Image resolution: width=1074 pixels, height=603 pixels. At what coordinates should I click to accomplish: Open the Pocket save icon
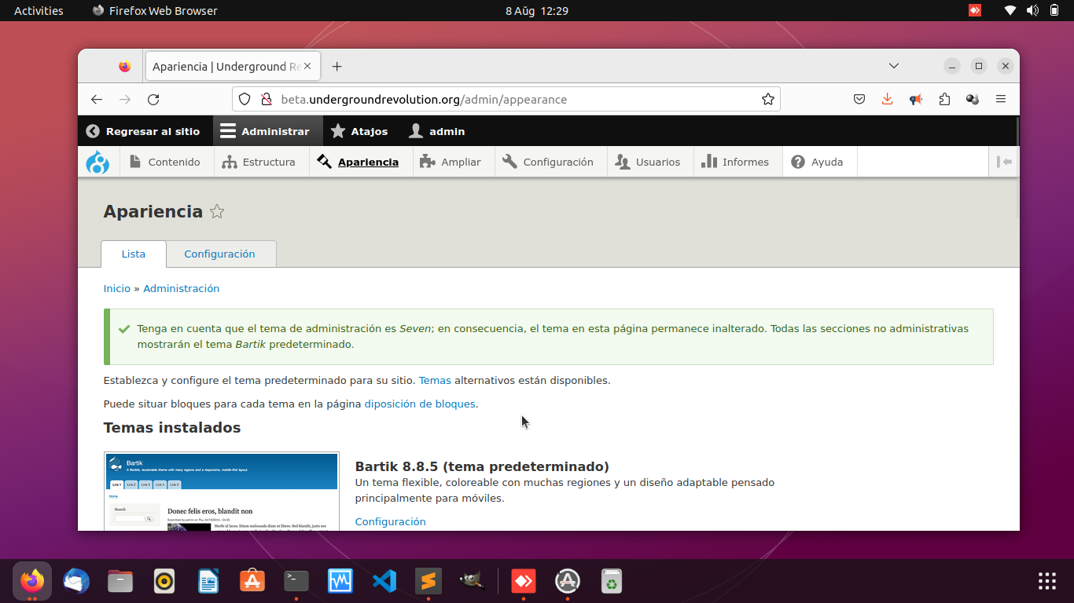pos(859,99)
